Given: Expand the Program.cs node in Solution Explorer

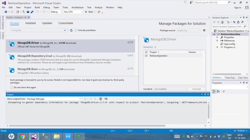Looking at the screenshot, I should click(217, 47).
